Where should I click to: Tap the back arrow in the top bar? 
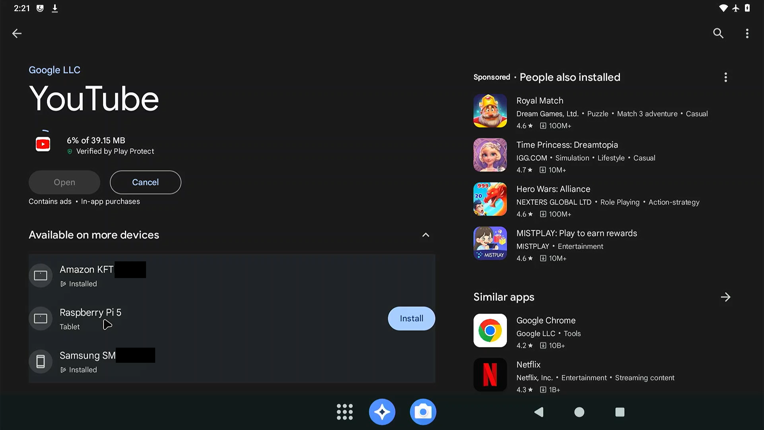coord(17,33)
